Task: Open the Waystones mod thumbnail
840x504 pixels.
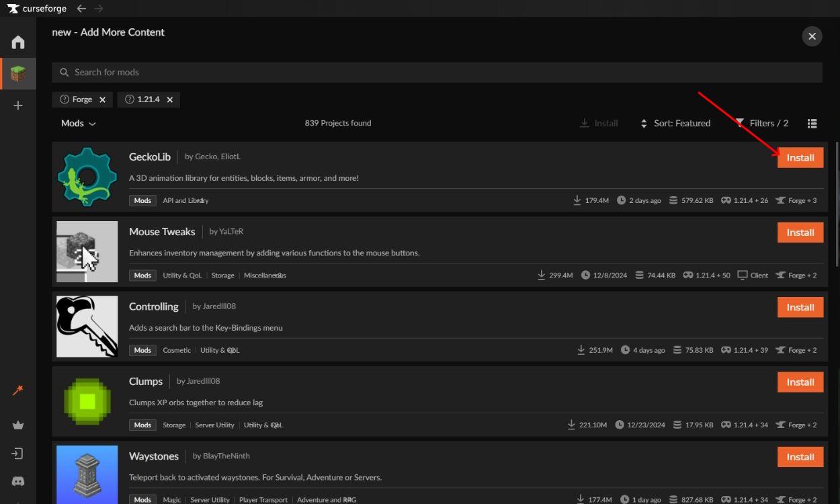Action: pyautogui.click(x=87, y=474)
